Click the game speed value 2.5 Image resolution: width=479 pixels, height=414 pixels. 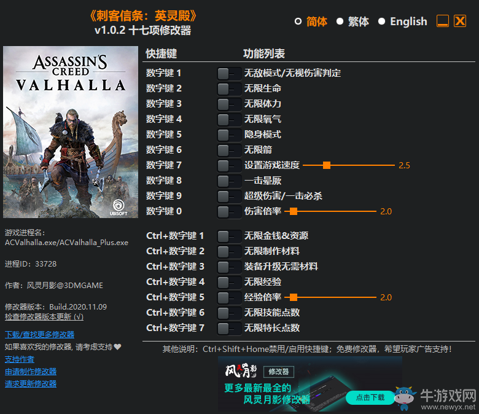click(404, 166)
